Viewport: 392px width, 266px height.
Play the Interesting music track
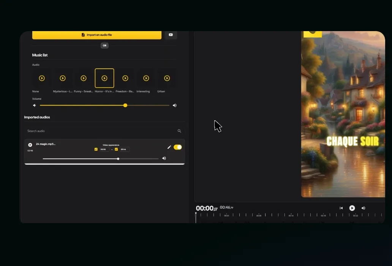click(x=146, y=78)
